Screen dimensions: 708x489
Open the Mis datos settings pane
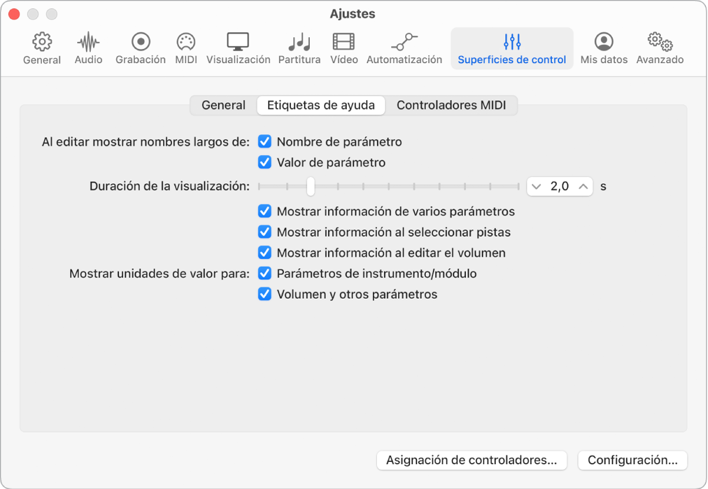[604, 48]
